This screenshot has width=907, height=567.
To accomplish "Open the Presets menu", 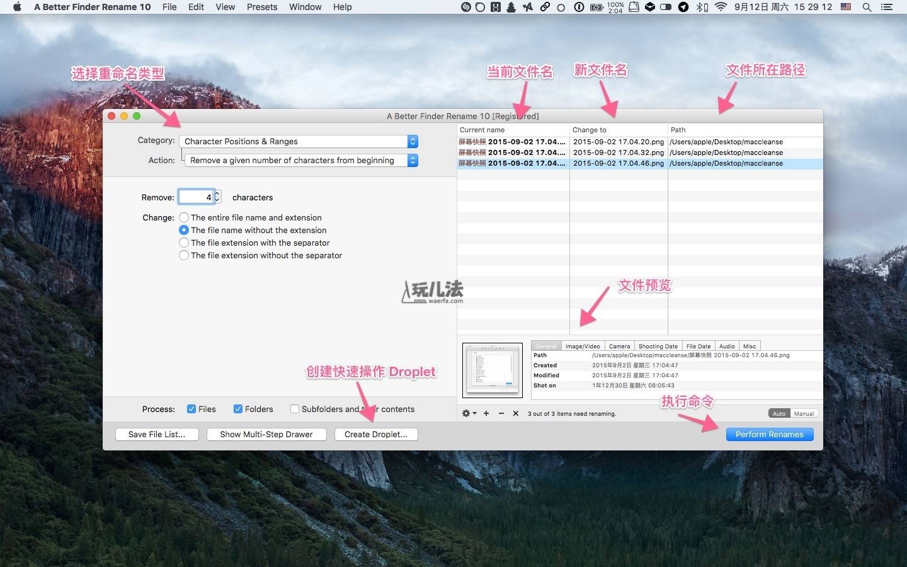I will click(x=262, y=7).
